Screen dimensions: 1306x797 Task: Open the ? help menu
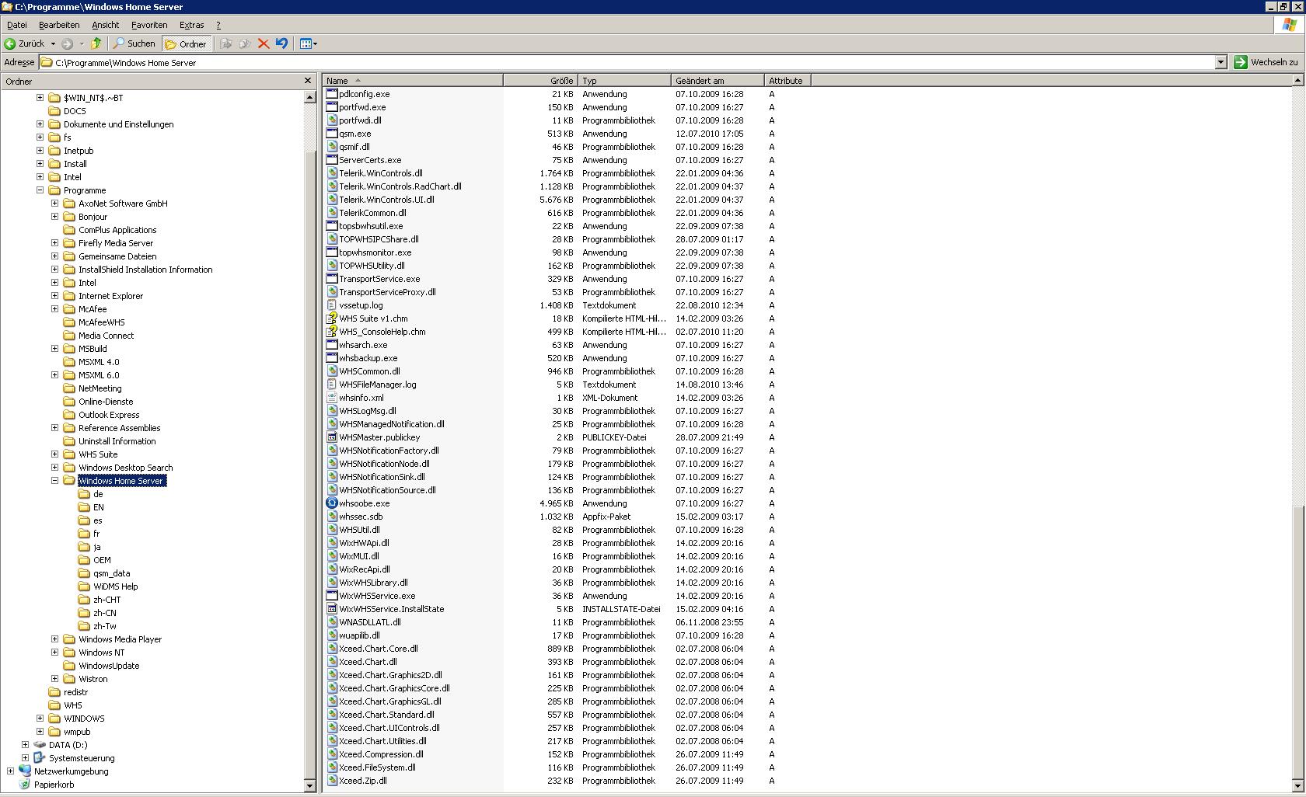click(x=218, y=25)
